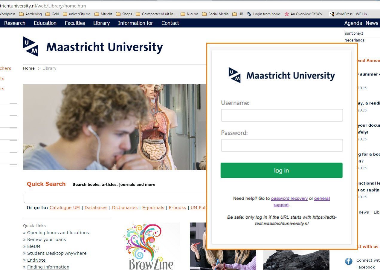The image size is (380, 270).
Task: Click the green log in button
Action: (281, 170)
